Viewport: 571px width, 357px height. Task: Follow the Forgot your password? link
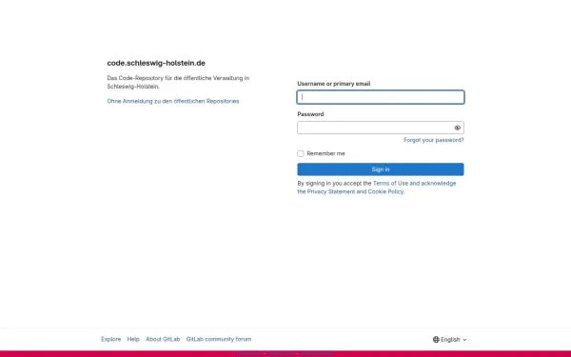[434, 140]
